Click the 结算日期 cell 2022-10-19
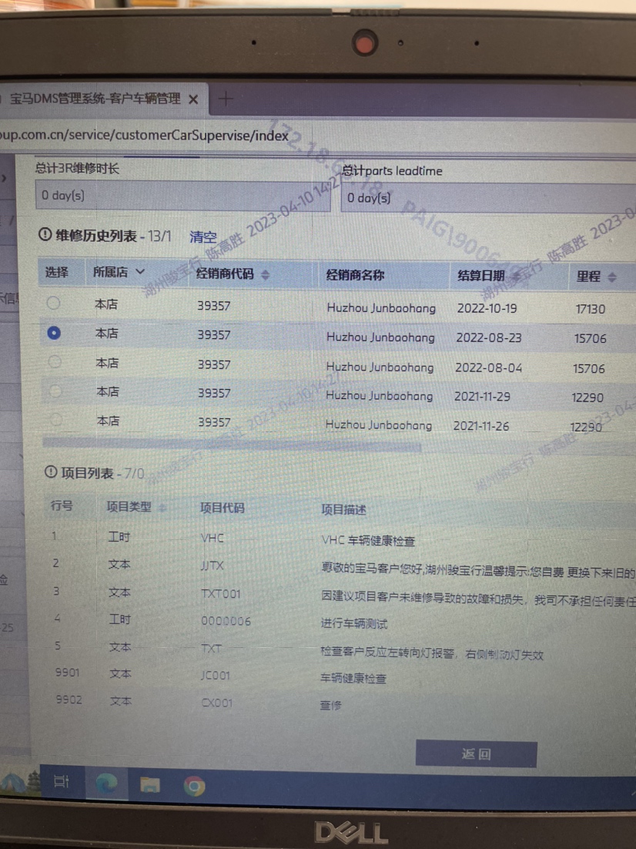Viewport: 636px width, 849px height. (487, 308)
